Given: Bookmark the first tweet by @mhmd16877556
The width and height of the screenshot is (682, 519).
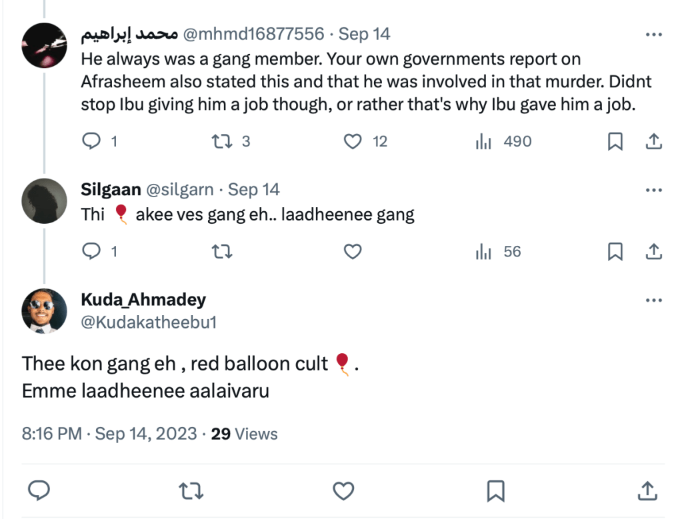Looking at the screenshot, I should coord(615,141).
